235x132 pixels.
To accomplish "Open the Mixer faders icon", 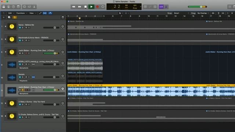I will 29,7.
